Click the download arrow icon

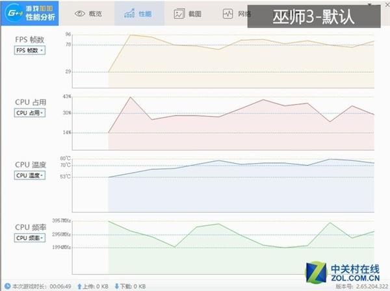tap(116, 286)
